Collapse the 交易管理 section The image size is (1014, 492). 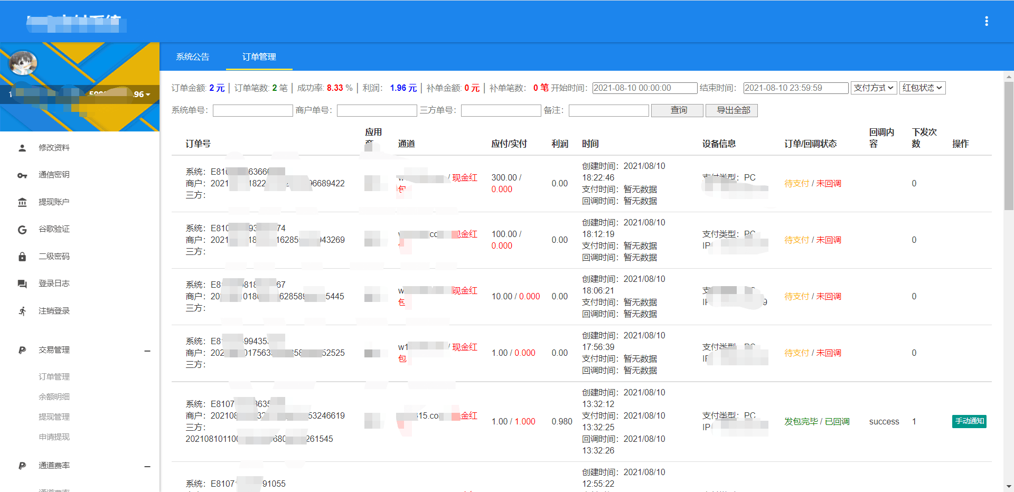pyautogui.click(x=147, y=351)
